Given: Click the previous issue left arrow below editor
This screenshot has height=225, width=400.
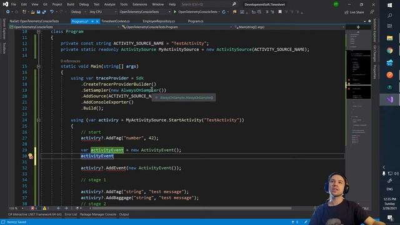Looking at the screenshot, I should click(x=59, y=208).
